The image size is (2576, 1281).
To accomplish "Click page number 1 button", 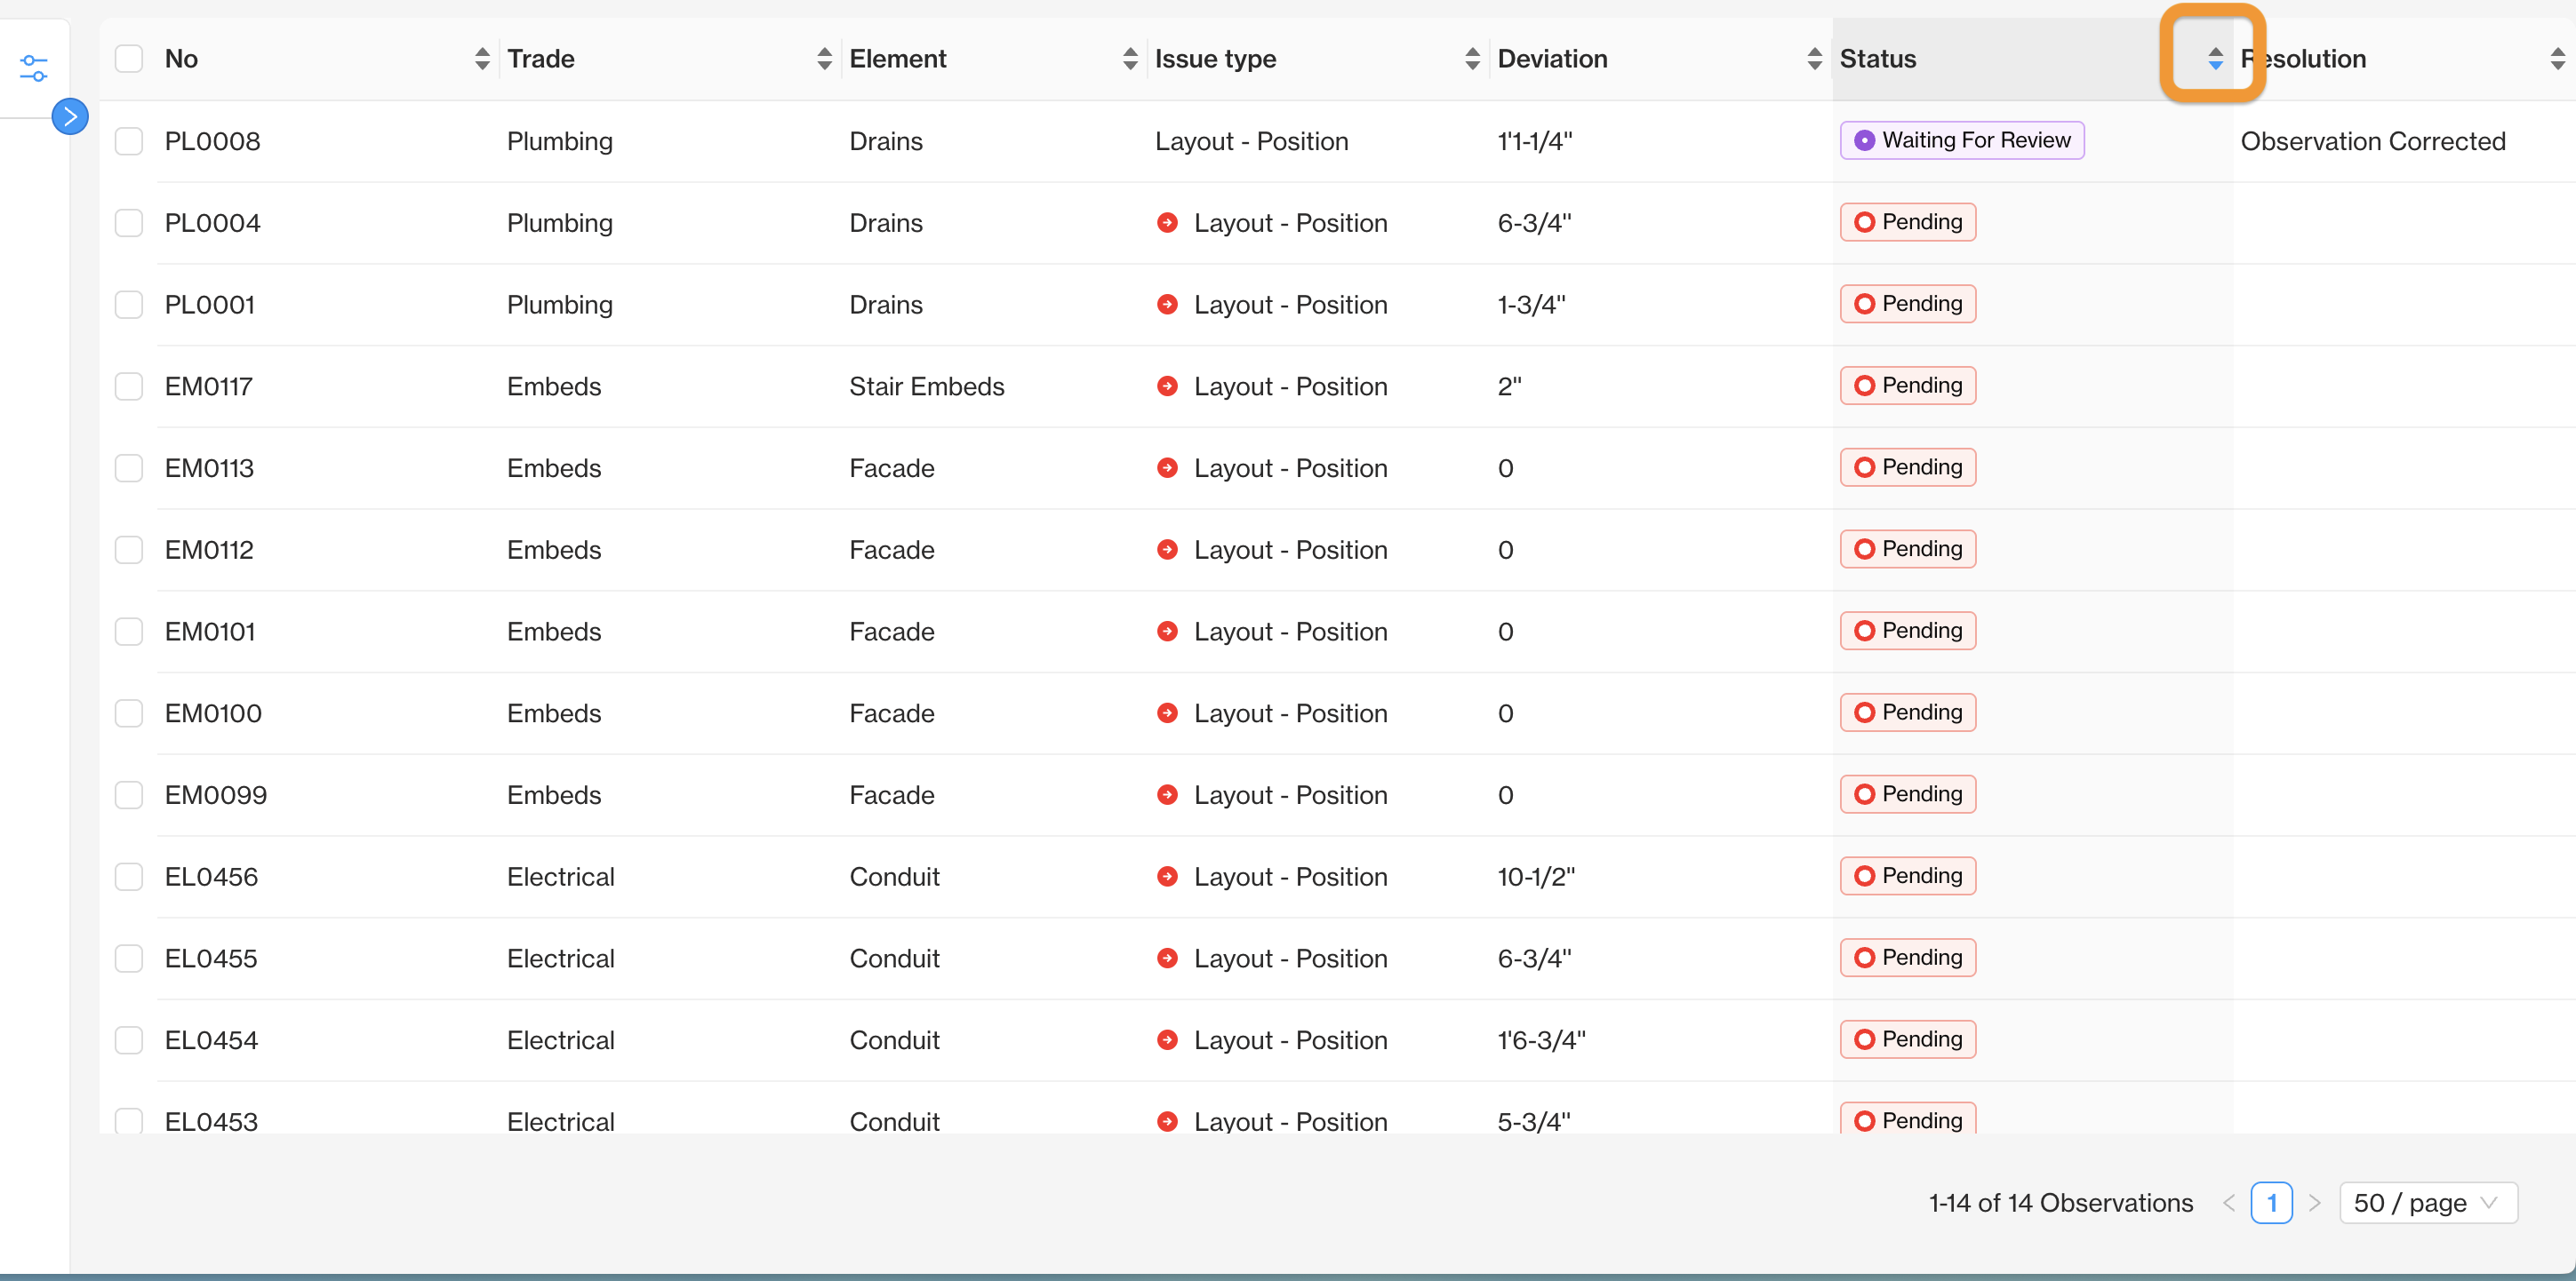I will [x=2271, y=1202].
